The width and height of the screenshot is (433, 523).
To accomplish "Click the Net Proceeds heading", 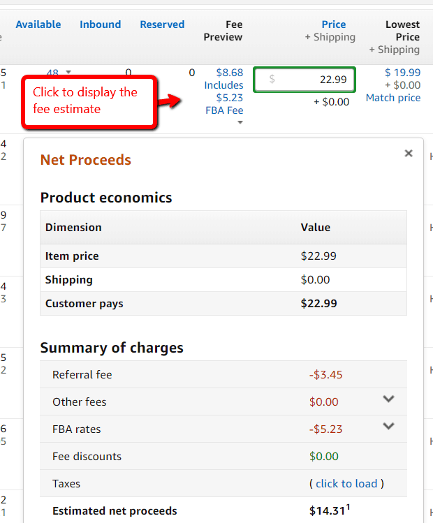I will [x=86, y=160].
